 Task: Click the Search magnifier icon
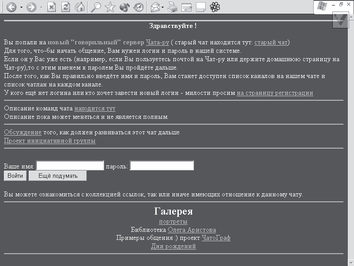click(96, 7)
